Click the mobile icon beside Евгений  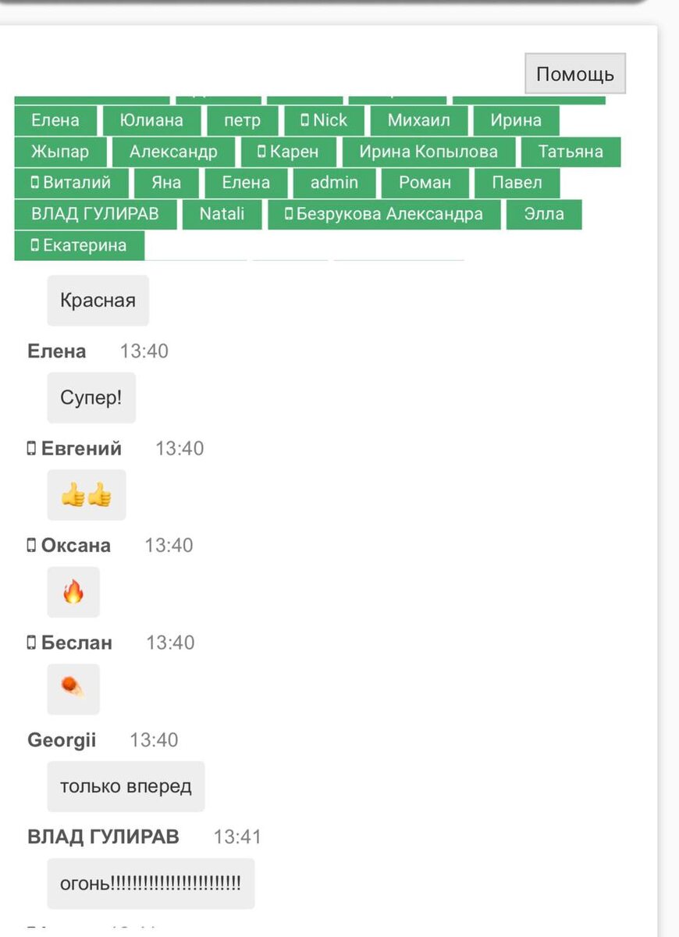[x=32, y=449]
